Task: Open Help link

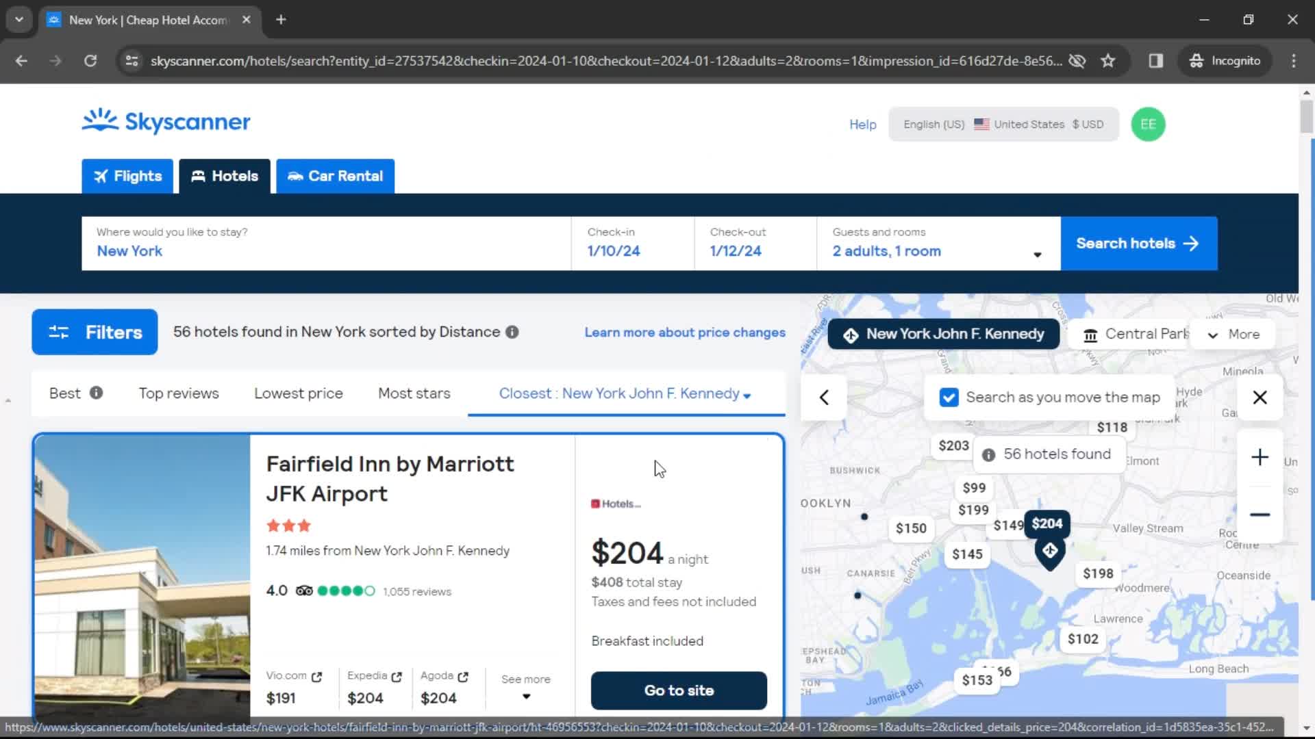Action: [x=863, y=125]
